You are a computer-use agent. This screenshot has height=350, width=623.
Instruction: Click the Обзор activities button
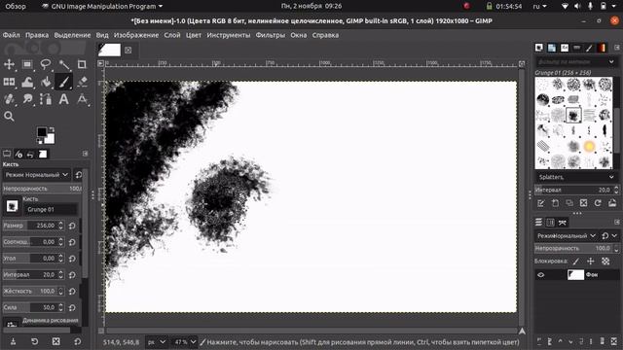16,6
